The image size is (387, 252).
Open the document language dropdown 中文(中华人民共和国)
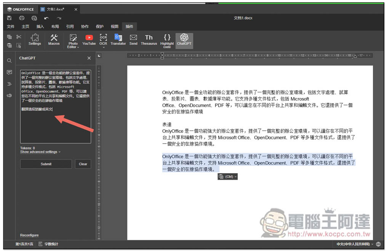[x=354, y=244]
